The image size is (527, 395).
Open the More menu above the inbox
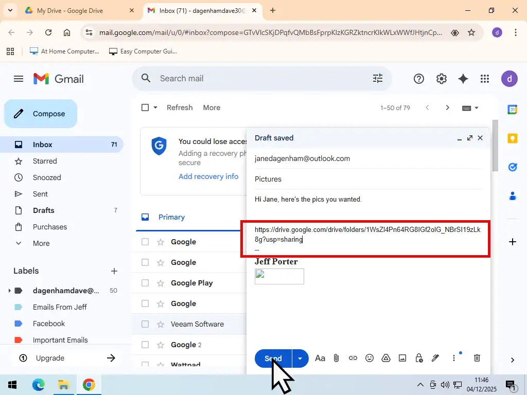(x=211, y=107)
